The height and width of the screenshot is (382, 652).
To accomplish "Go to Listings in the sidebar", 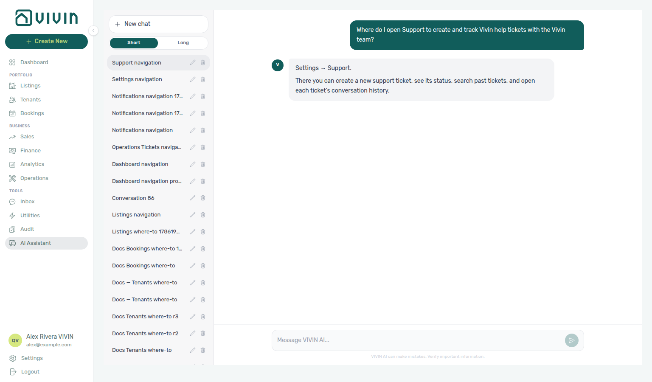I will point(46,86).
